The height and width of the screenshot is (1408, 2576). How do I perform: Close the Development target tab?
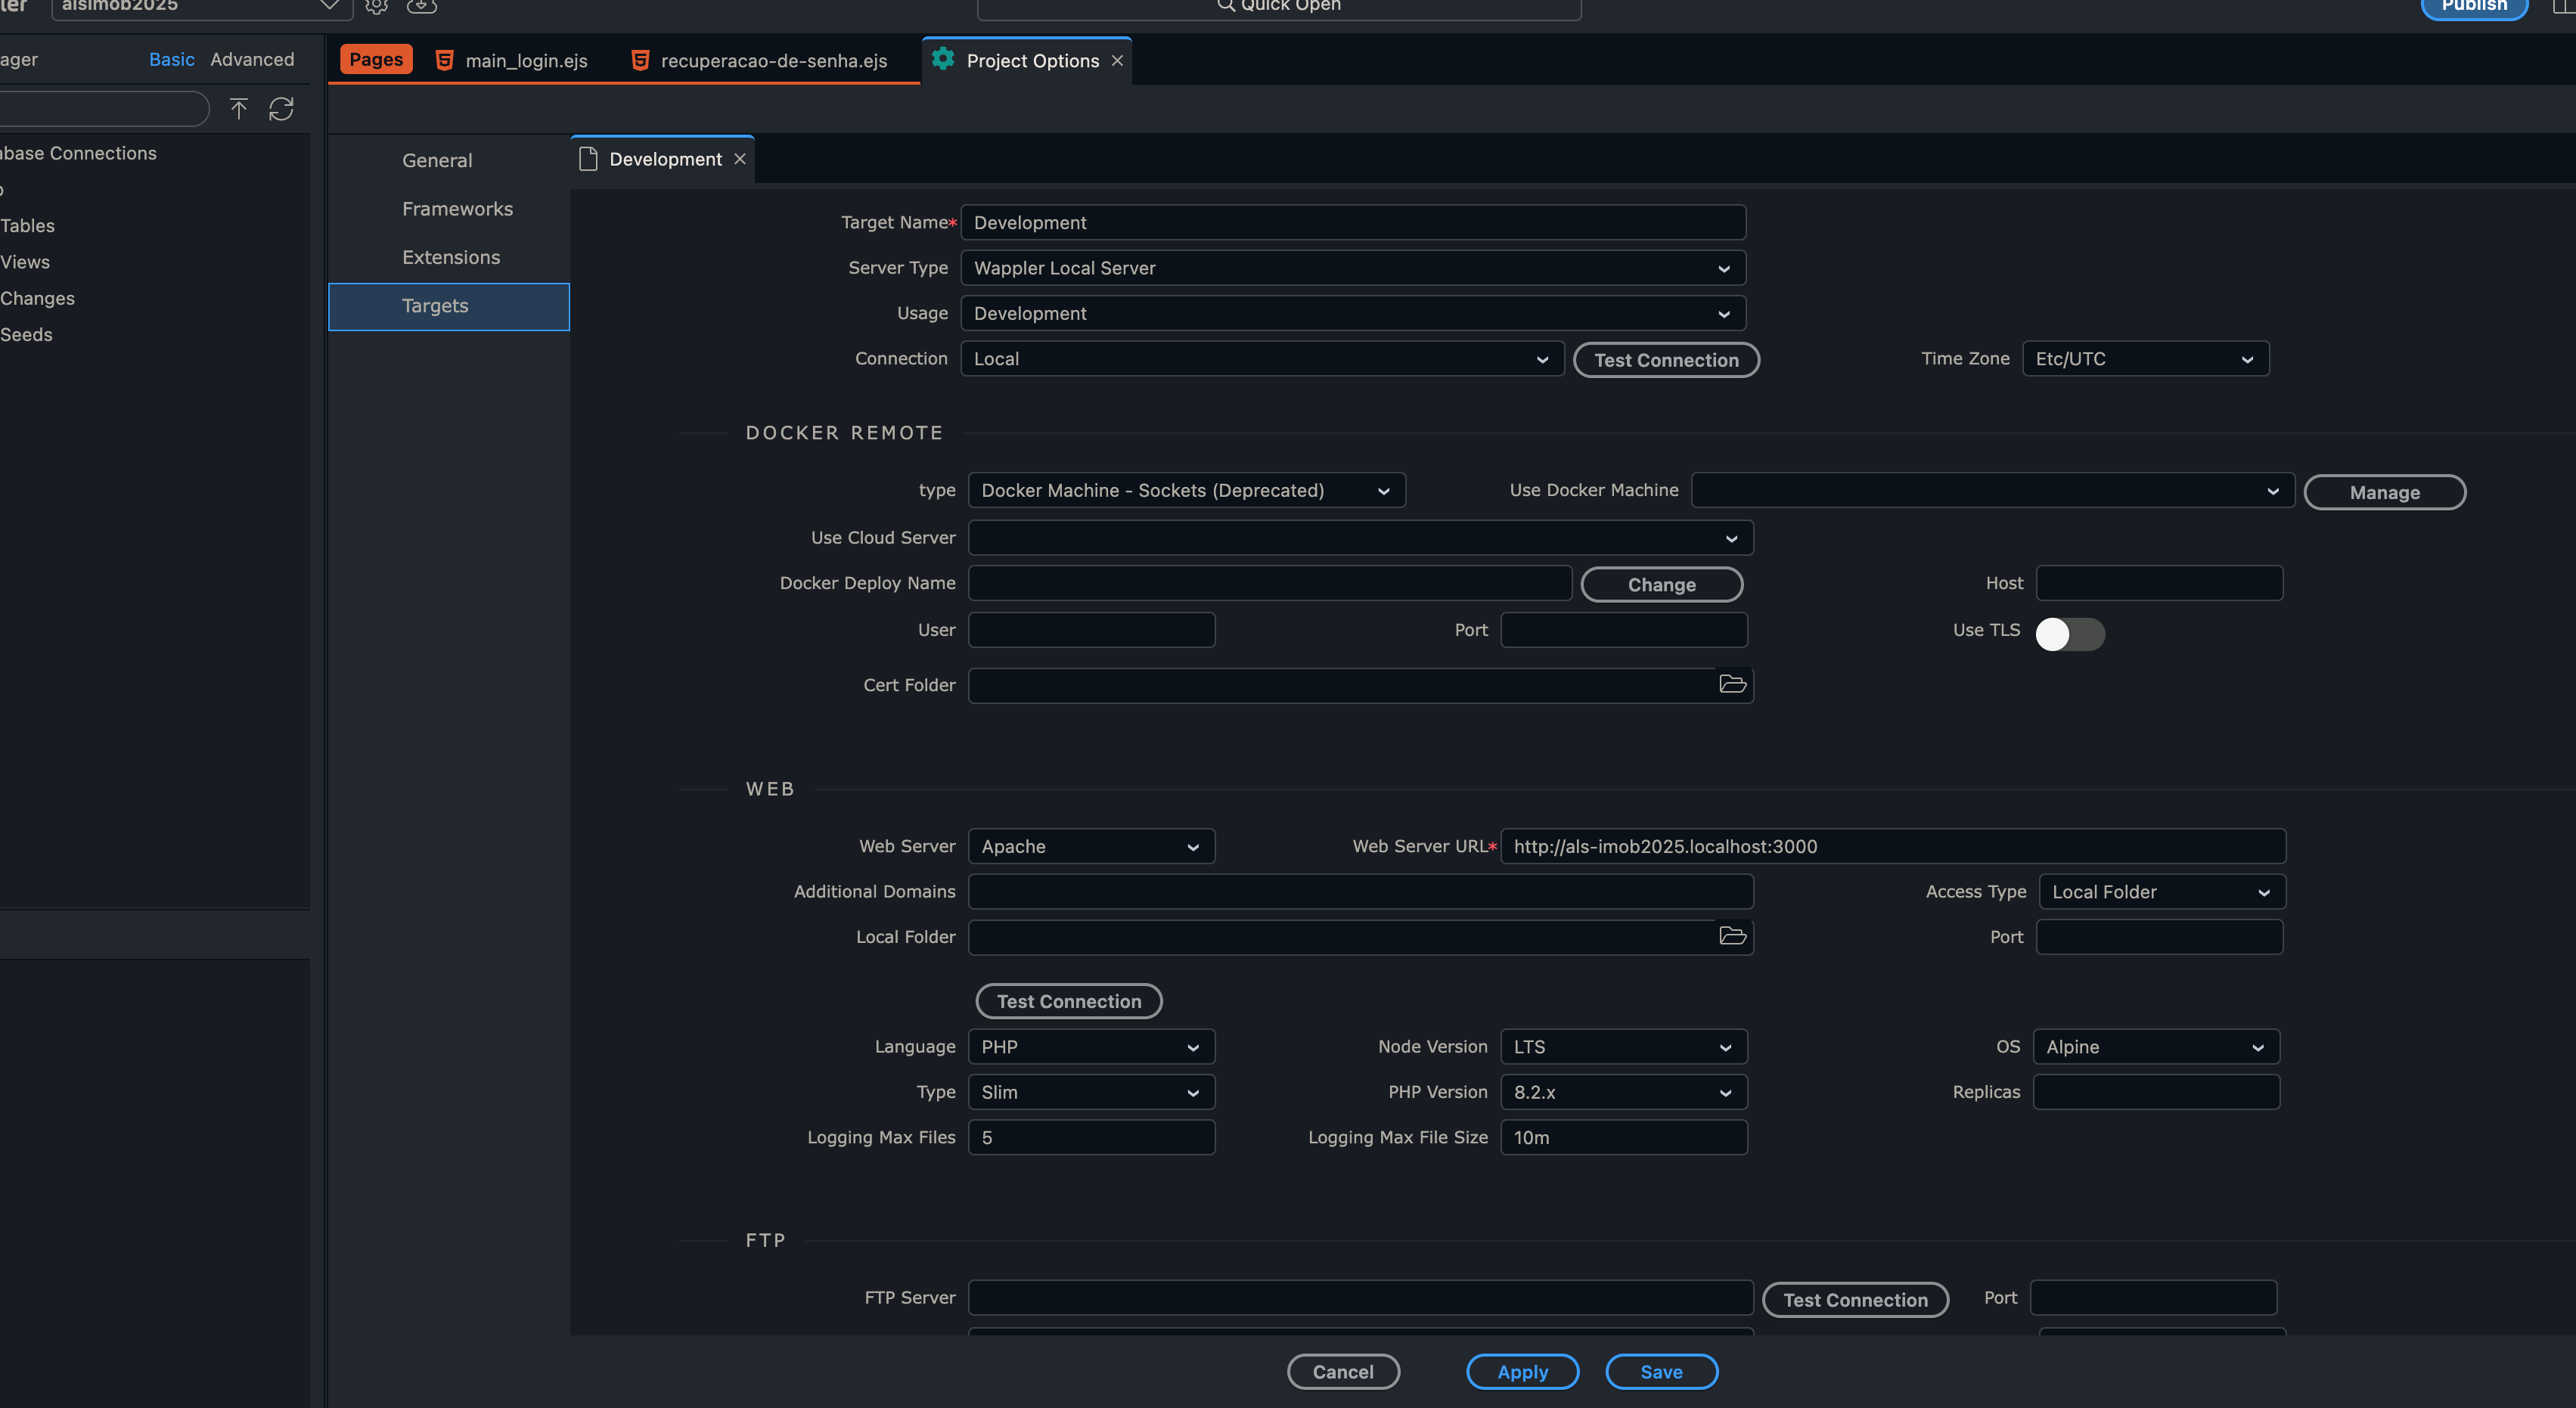point(740,159)
